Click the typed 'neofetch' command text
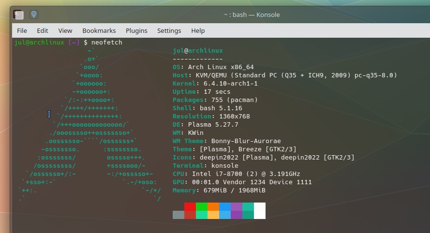 coord(107,43)
